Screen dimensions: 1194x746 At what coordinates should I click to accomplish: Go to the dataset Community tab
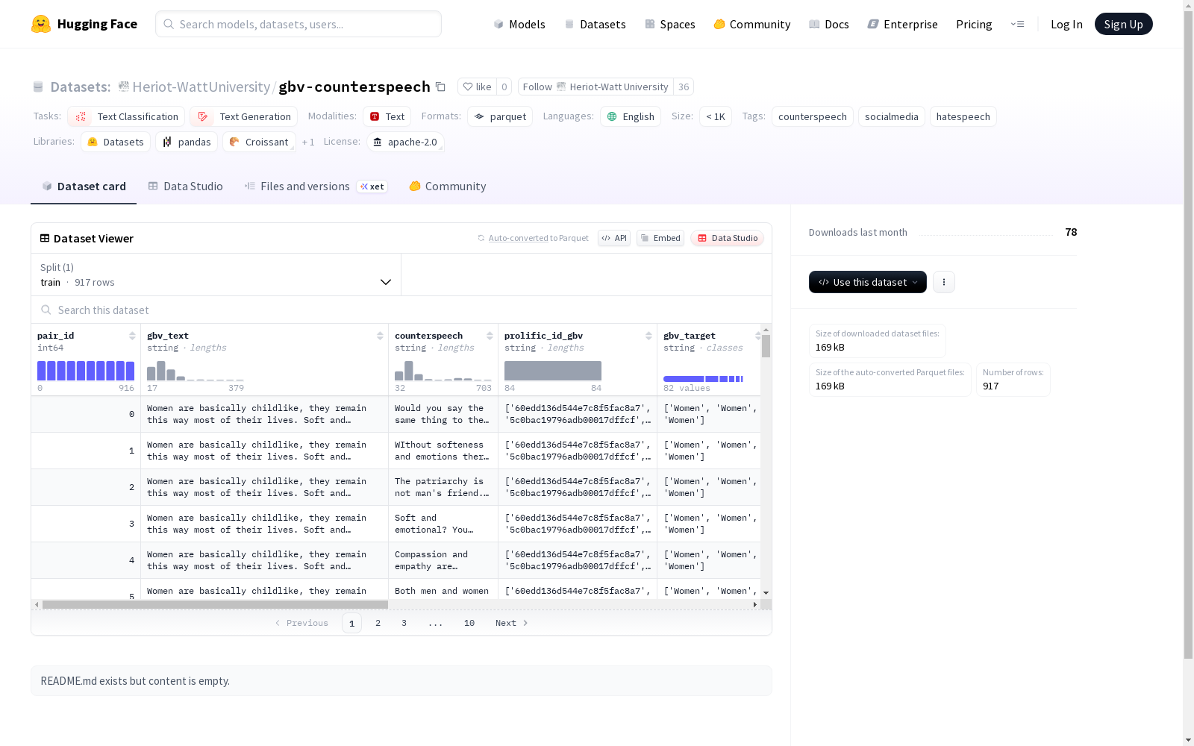click(448, 186)
